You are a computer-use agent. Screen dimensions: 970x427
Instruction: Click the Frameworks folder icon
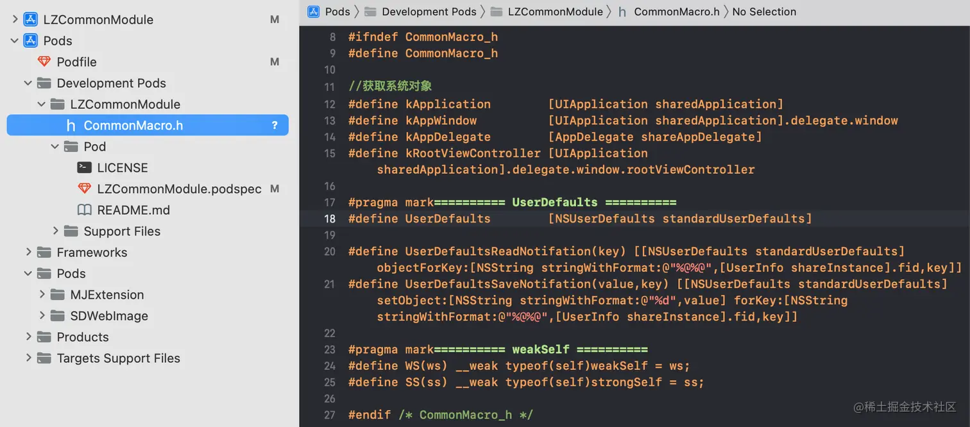click(44, 252)
